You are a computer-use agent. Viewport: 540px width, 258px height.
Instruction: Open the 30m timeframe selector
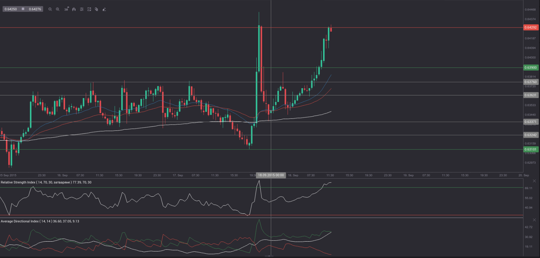tap(66, 9)
